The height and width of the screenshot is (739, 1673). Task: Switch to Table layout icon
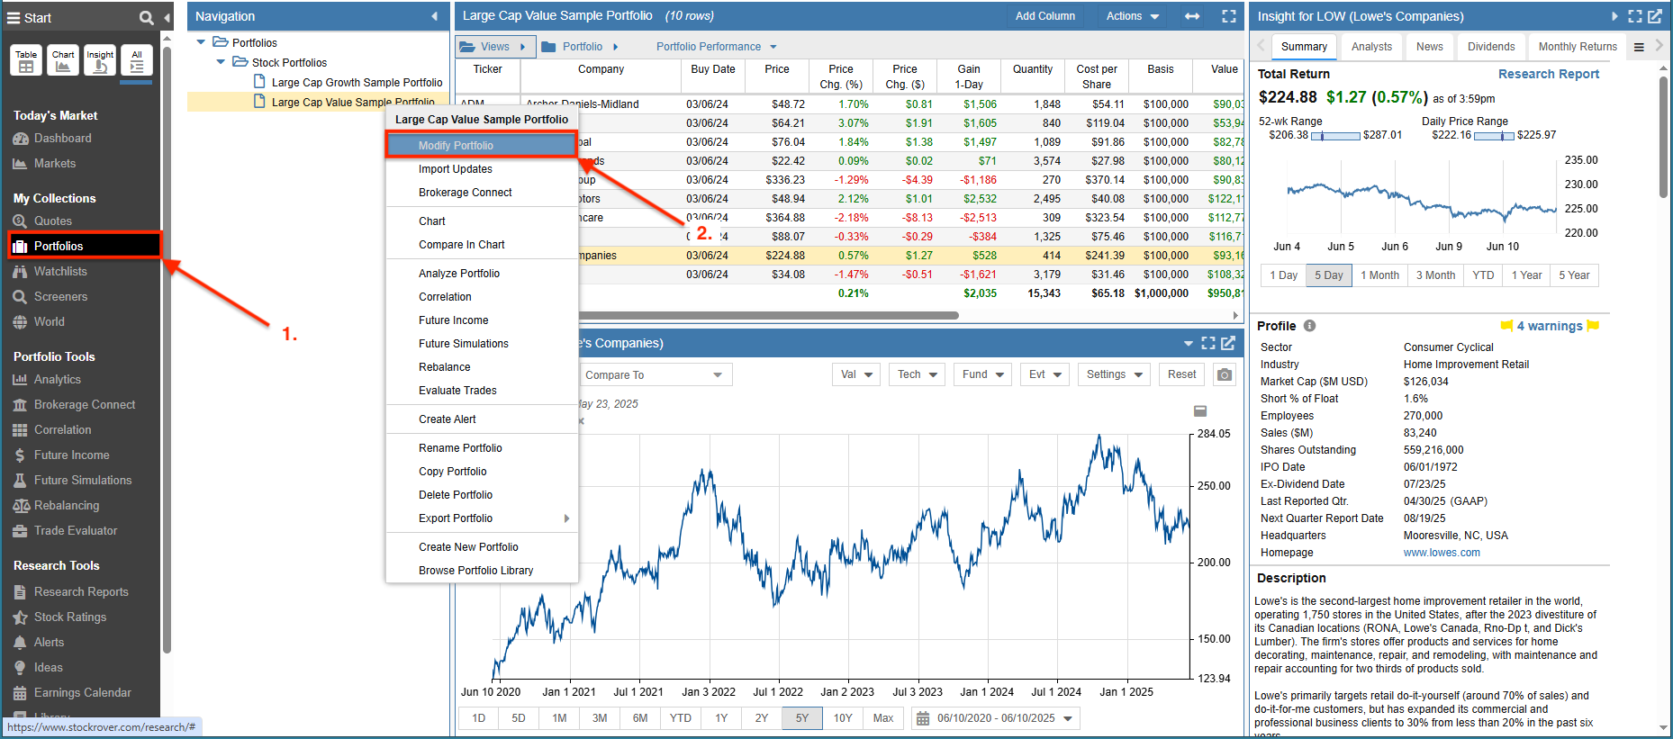pyautogui.click(x=26, y=60)
